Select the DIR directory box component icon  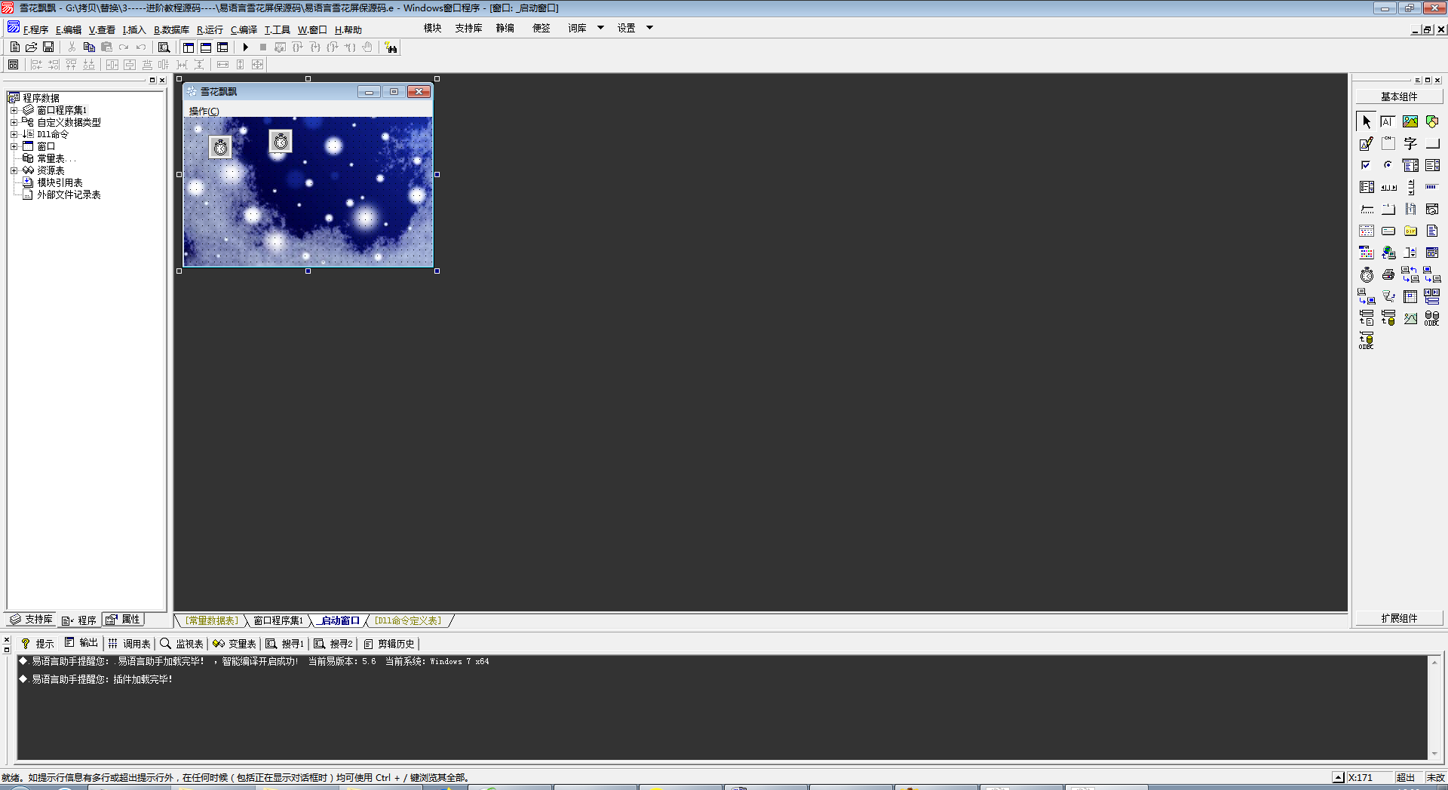1410,231
